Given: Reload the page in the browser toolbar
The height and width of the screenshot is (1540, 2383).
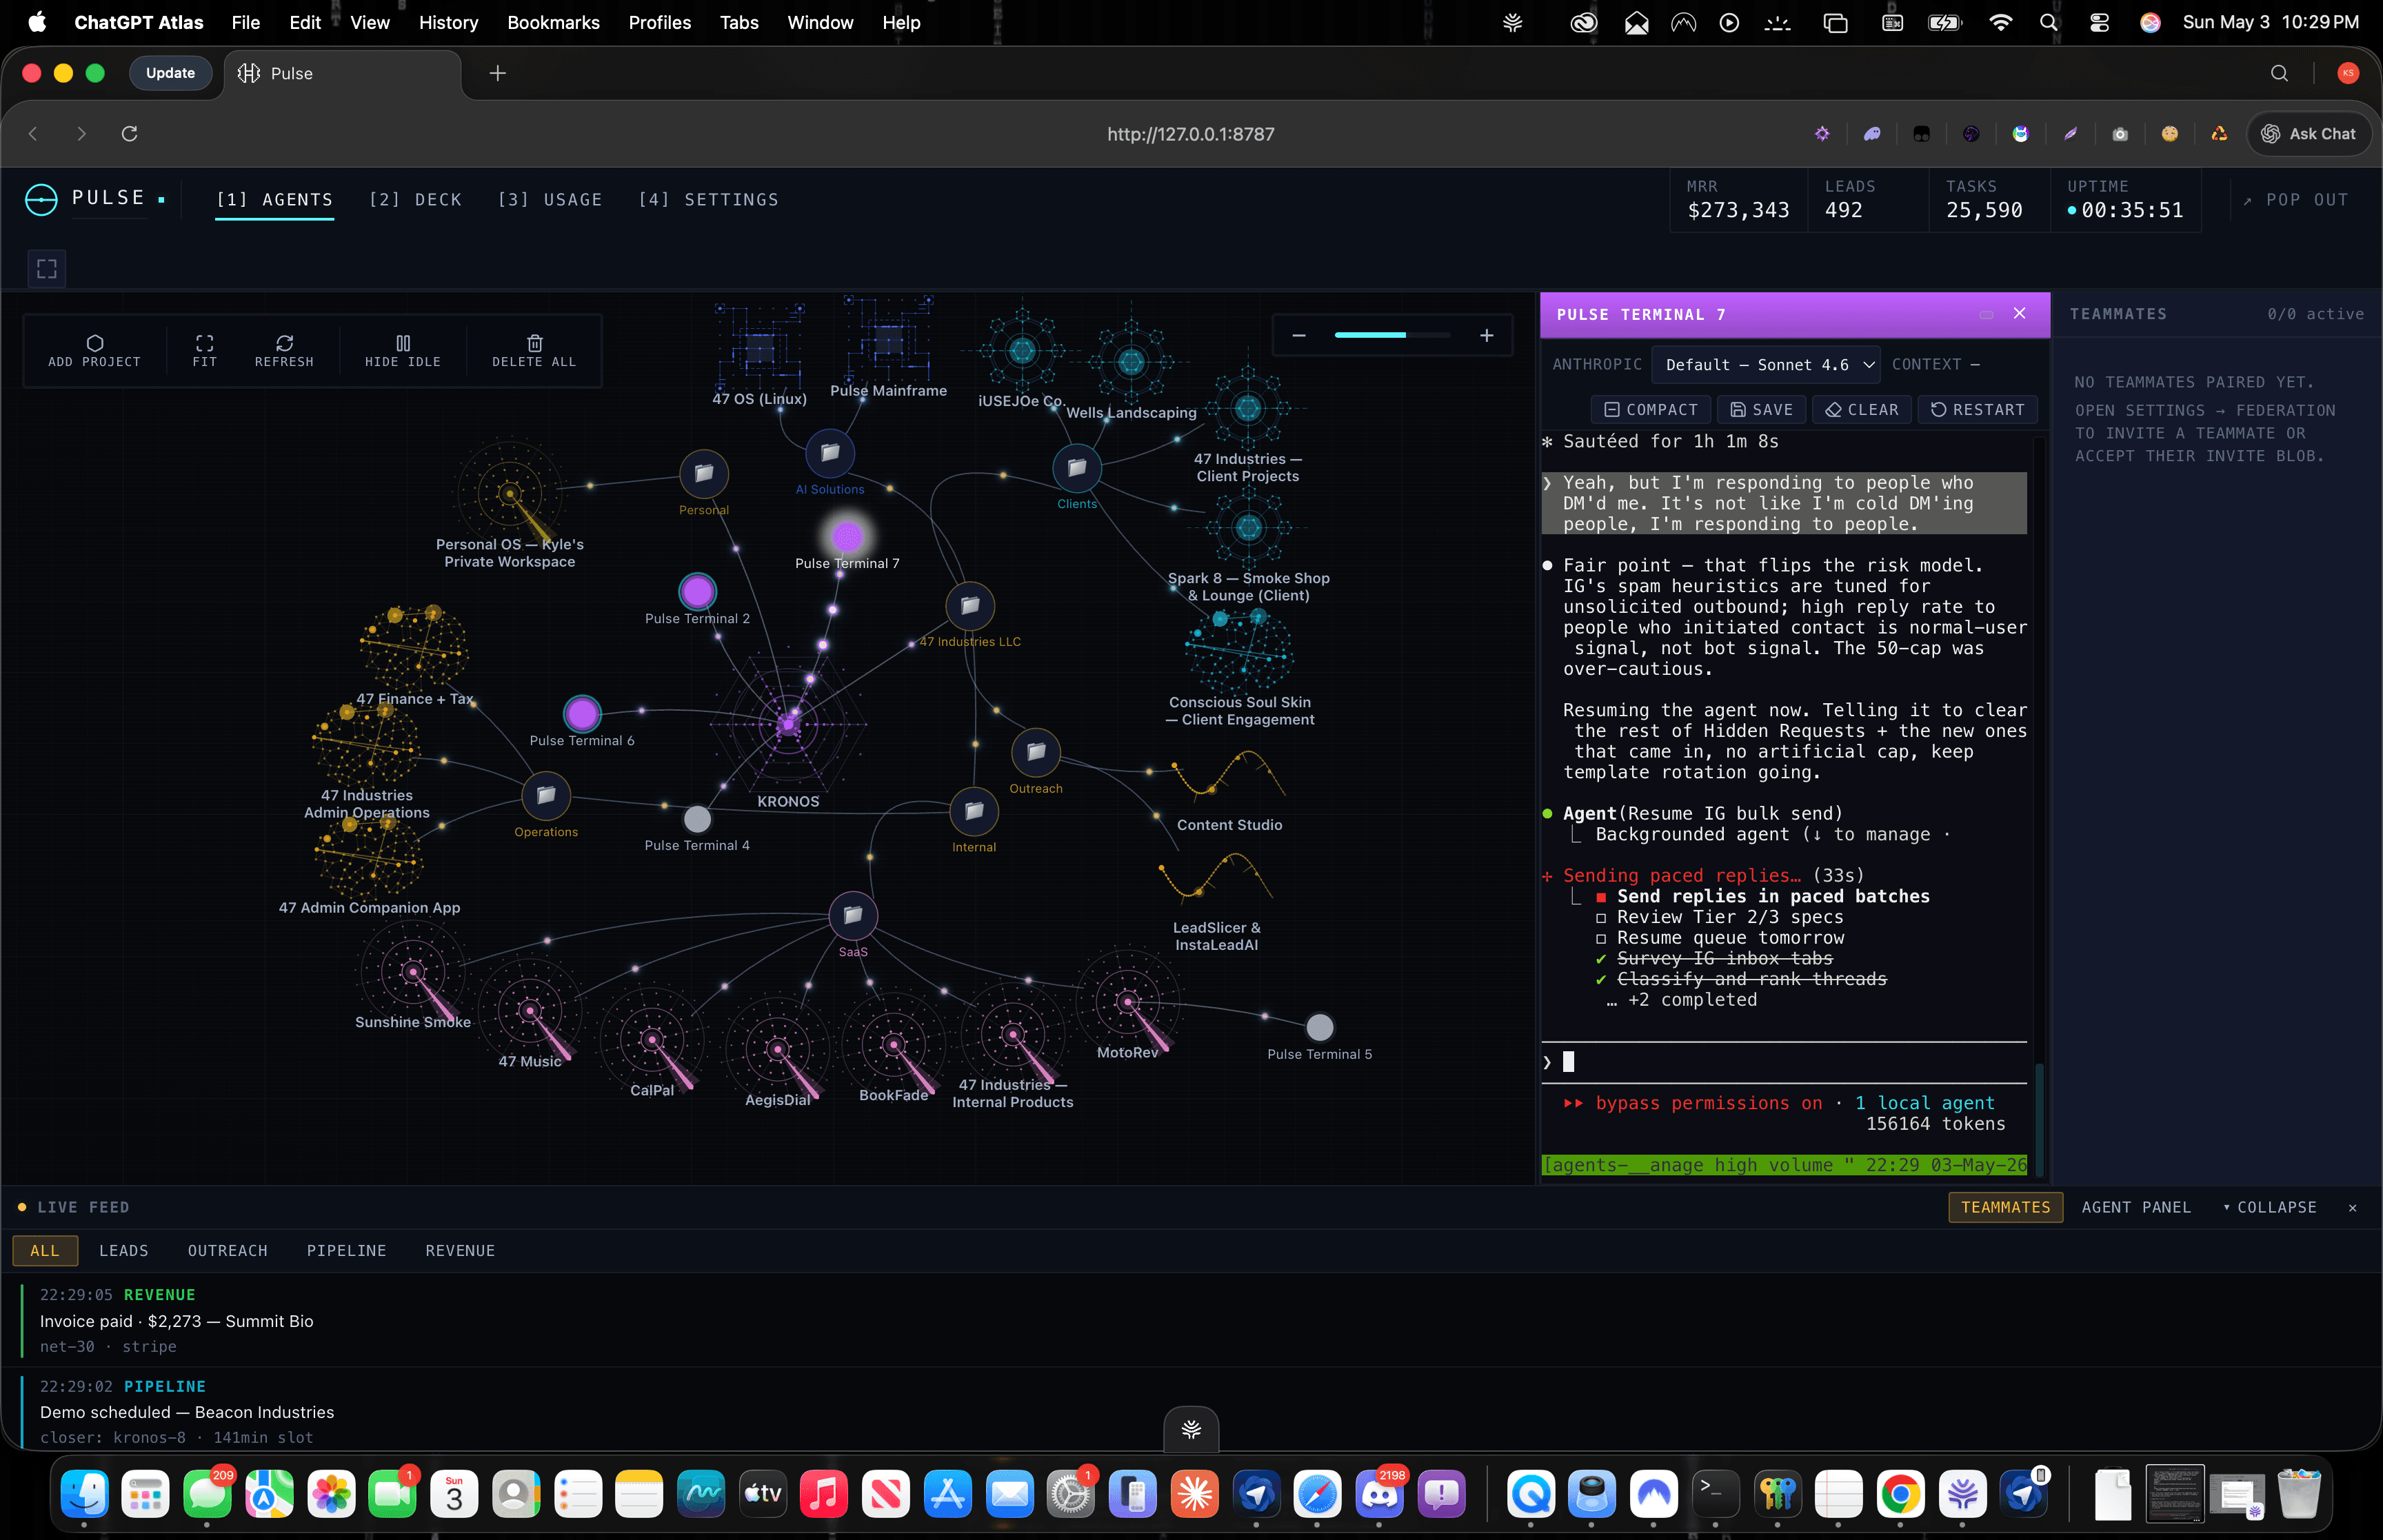Looking at the screenshot, I should tap(129, 134).
